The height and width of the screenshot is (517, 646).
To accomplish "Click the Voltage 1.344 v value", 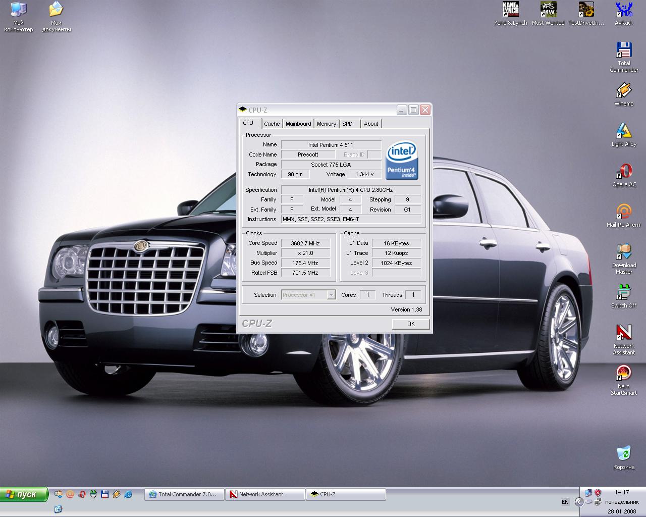I will pos(364,174).
